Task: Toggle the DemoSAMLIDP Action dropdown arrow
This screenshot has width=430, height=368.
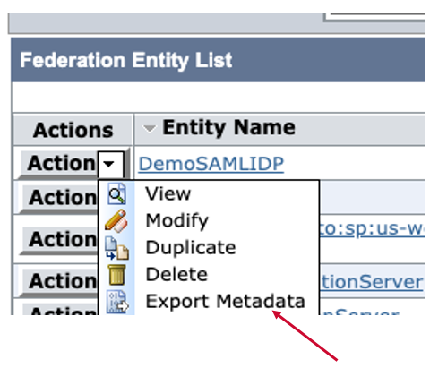Action: coord(110,164)
